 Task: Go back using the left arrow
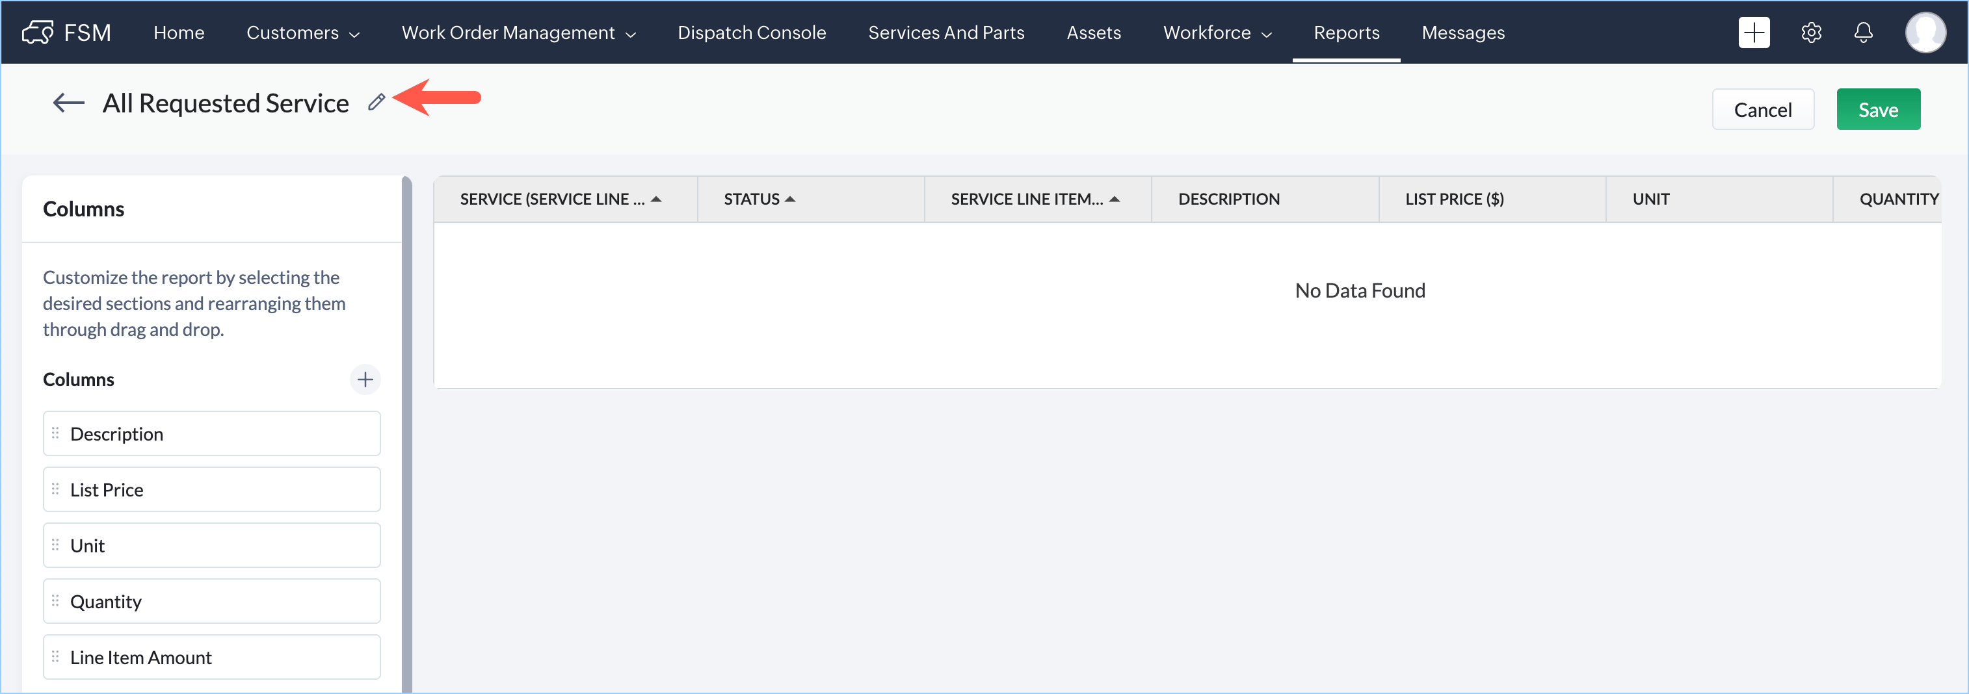[x=68, y=102]
